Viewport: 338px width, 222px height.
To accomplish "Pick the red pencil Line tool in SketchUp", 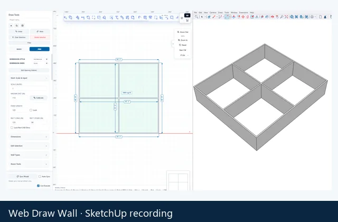I will [x=214, y=17].
